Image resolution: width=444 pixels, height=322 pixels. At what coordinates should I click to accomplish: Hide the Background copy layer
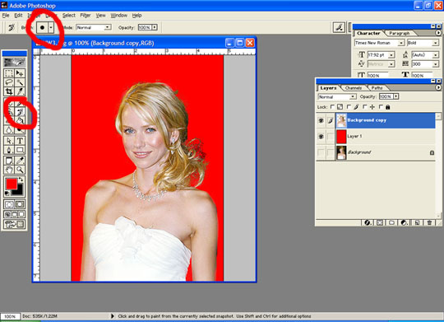pyautogui.click(x=321, y=120)
